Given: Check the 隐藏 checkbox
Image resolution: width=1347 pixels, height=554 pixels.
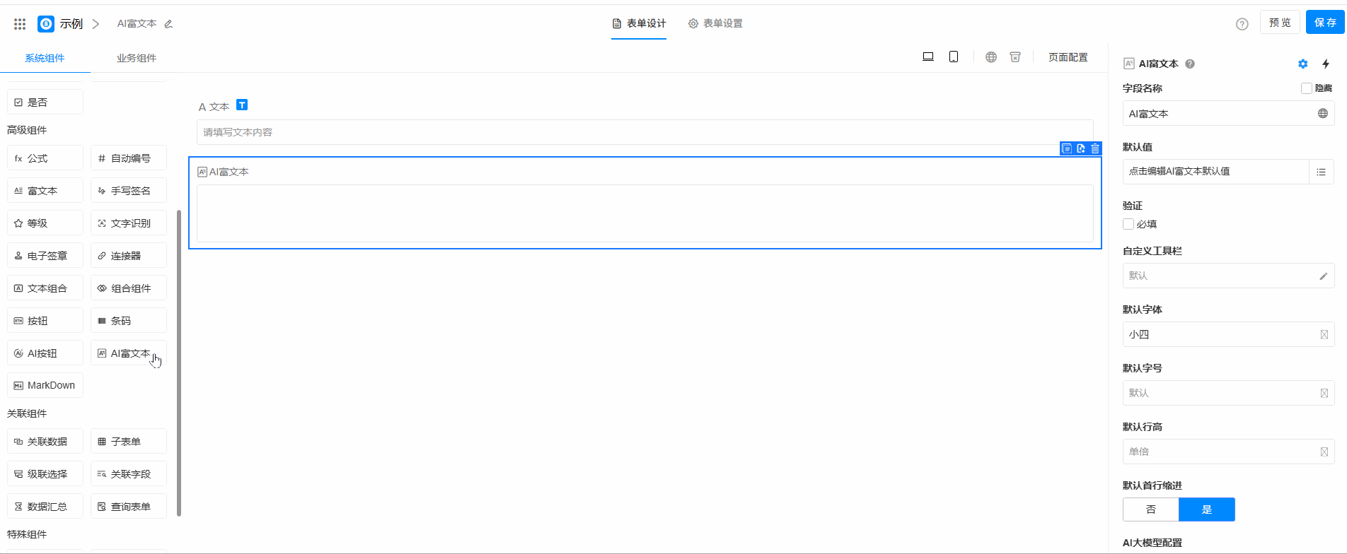Looking at the screenshot, I should tap(1307, 88).
